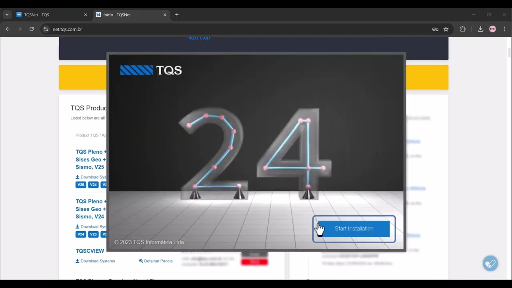Select the V24 badge under Sismo, V25

pos(93,185)
